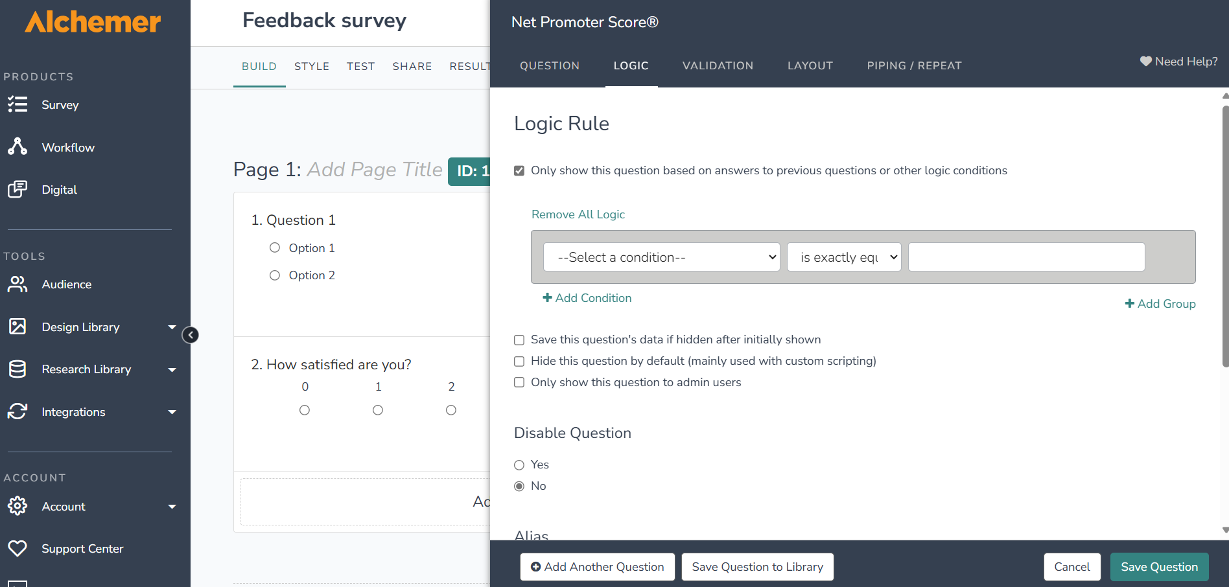1229x587 pixels.
Task: Expand the Design Library menu arrow
Action: click(172, 327)
